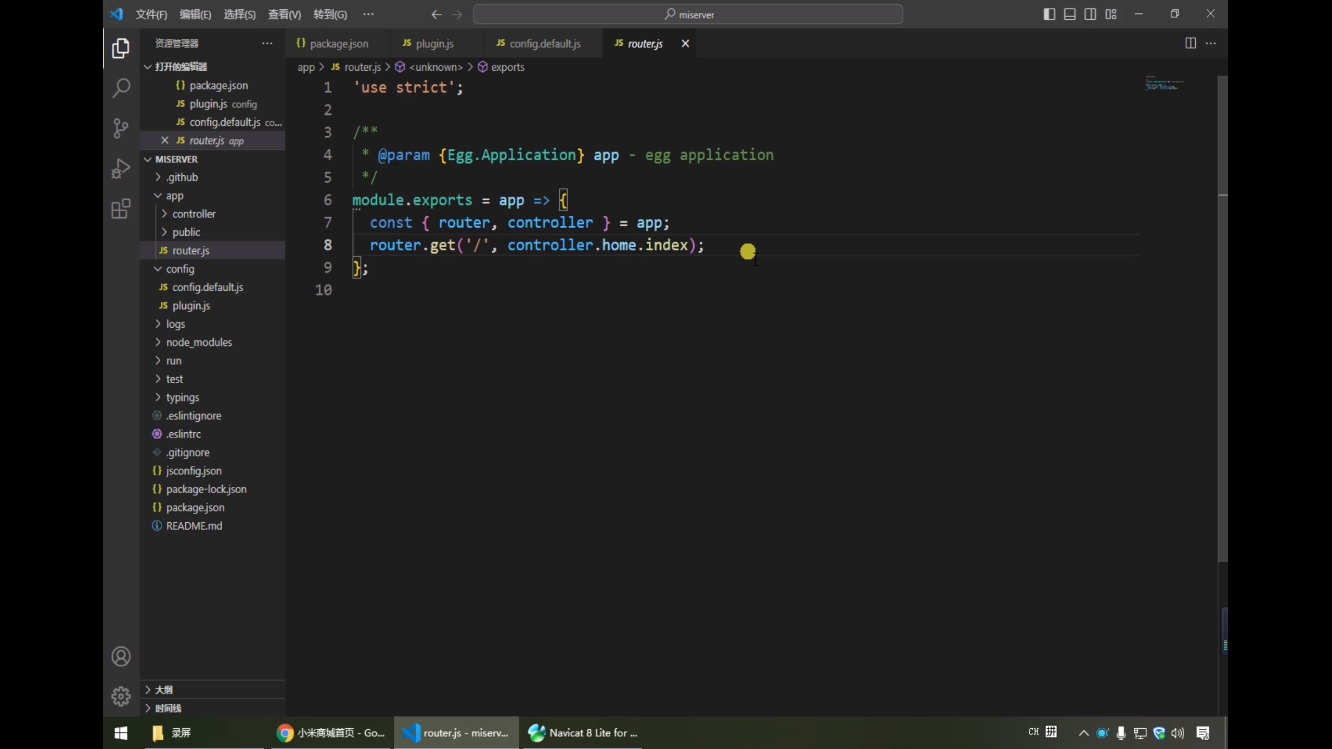Open the Accounts menu icon
1332x749 pixels.
click(121, 656)
